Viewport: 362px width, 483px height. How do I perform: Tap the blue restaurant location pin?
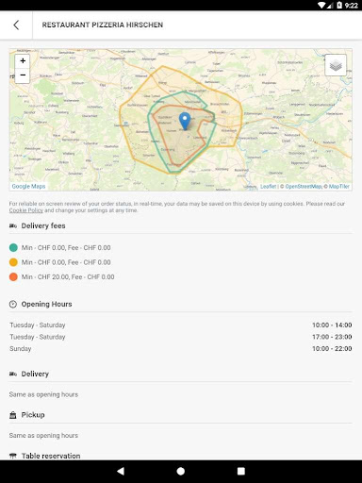click(x=185, y=121)
